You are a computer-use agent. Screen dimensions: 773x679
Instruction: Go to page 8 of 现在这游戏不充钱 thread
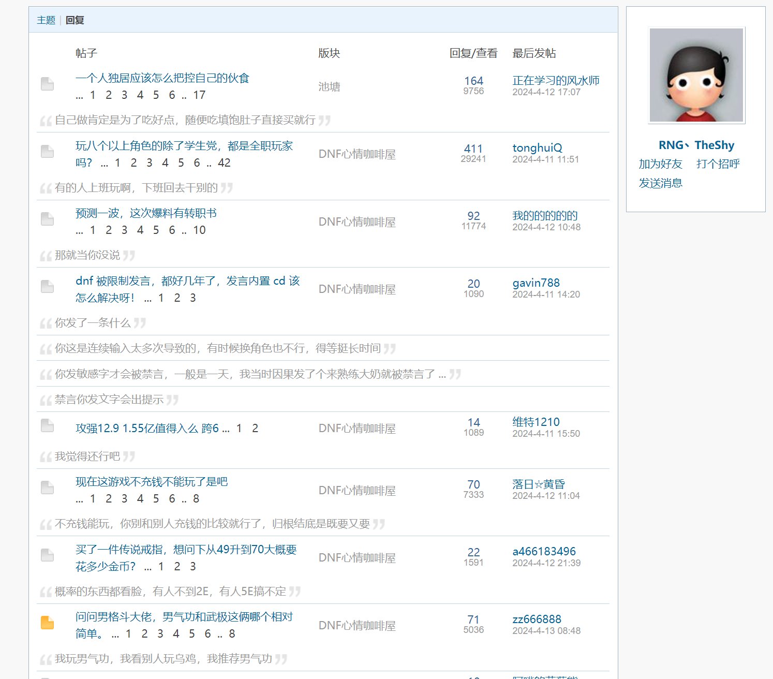point(196,499)
